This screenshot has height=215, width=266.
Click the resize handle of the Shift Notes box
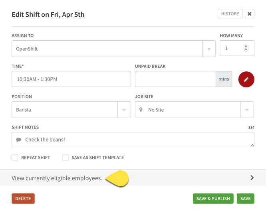[x=252, y=145]
